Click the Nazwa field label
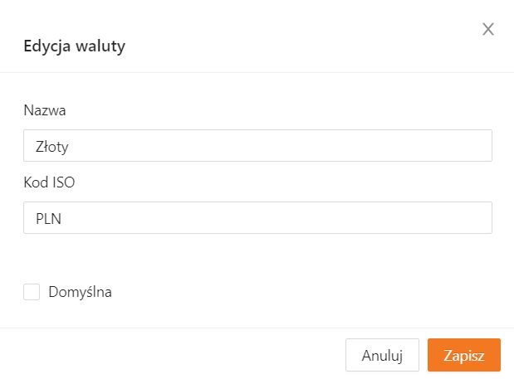Viewport: 514px width, 379px height. [45, 109]
